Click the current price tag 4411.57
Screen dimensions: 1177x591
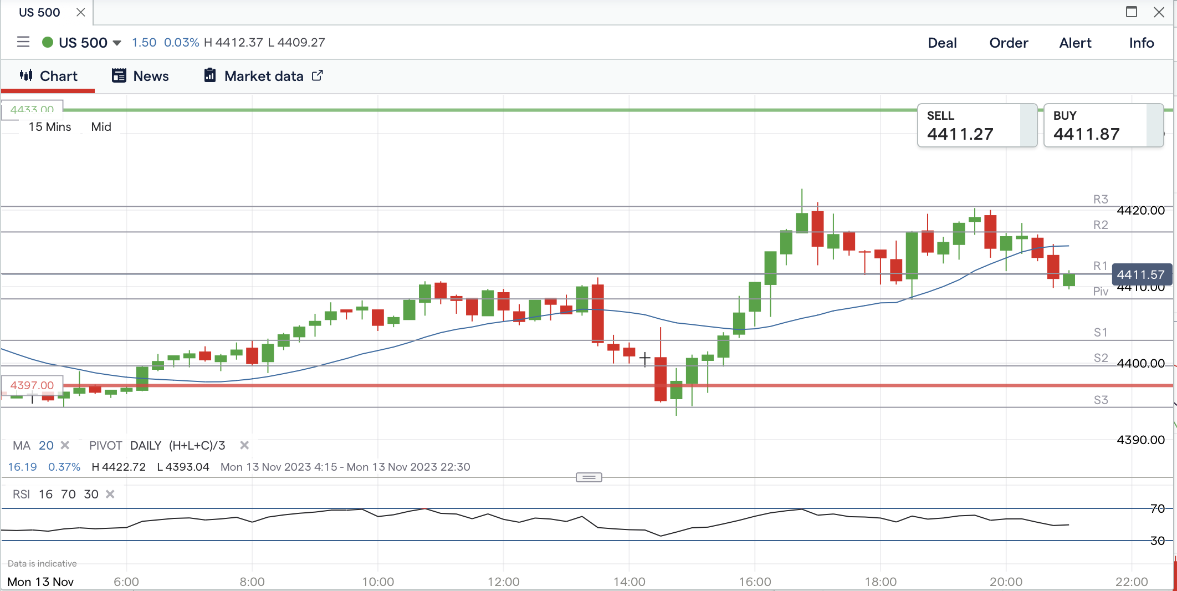click(x=1141, y=274)
